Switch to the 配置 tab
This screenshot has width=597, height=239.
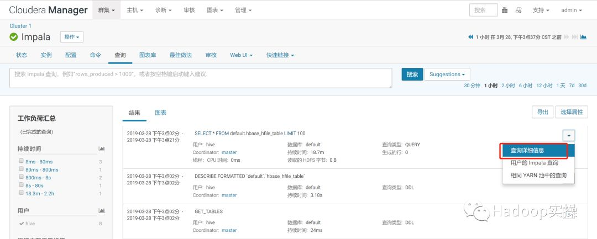(70, 55)
